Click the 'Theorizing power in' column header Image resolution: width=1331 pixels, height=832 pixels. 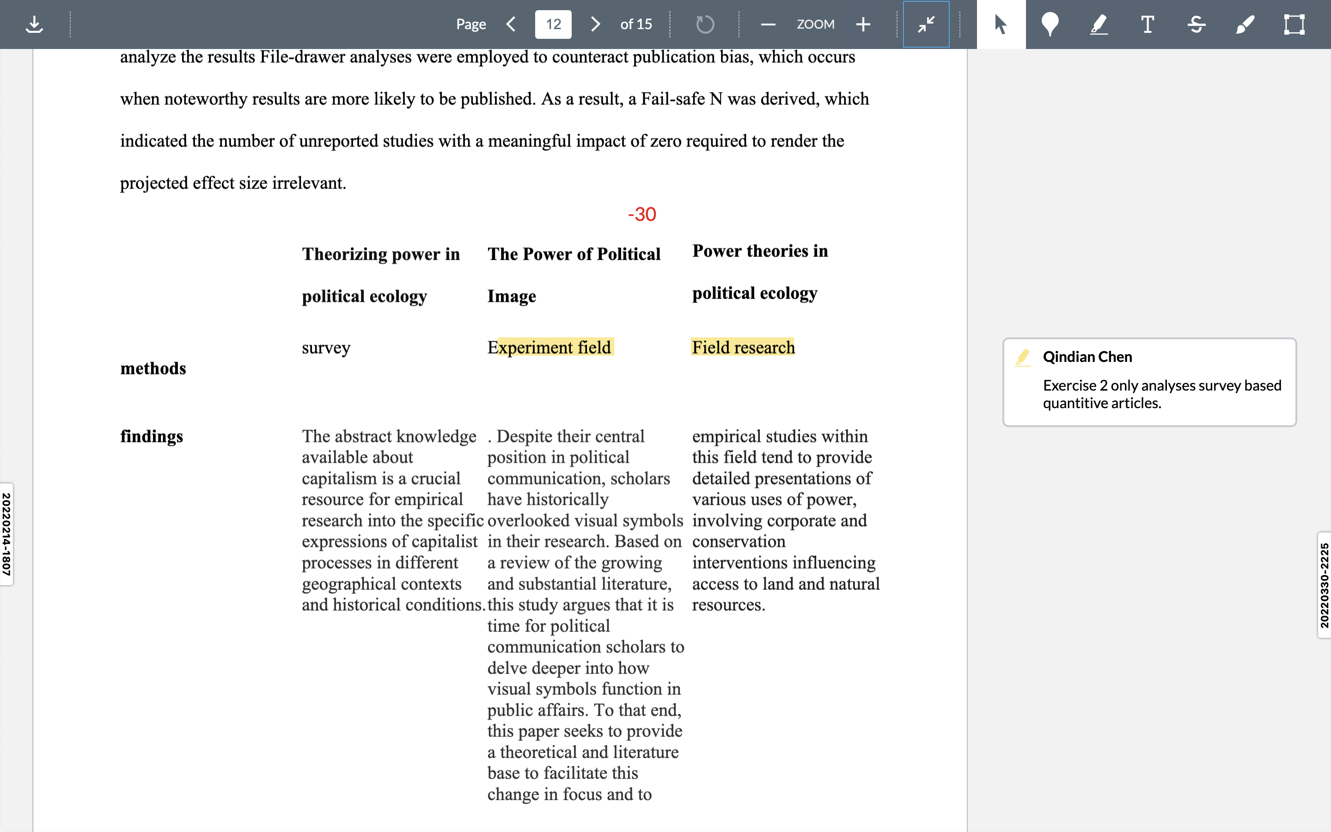(x=381, y=254)
